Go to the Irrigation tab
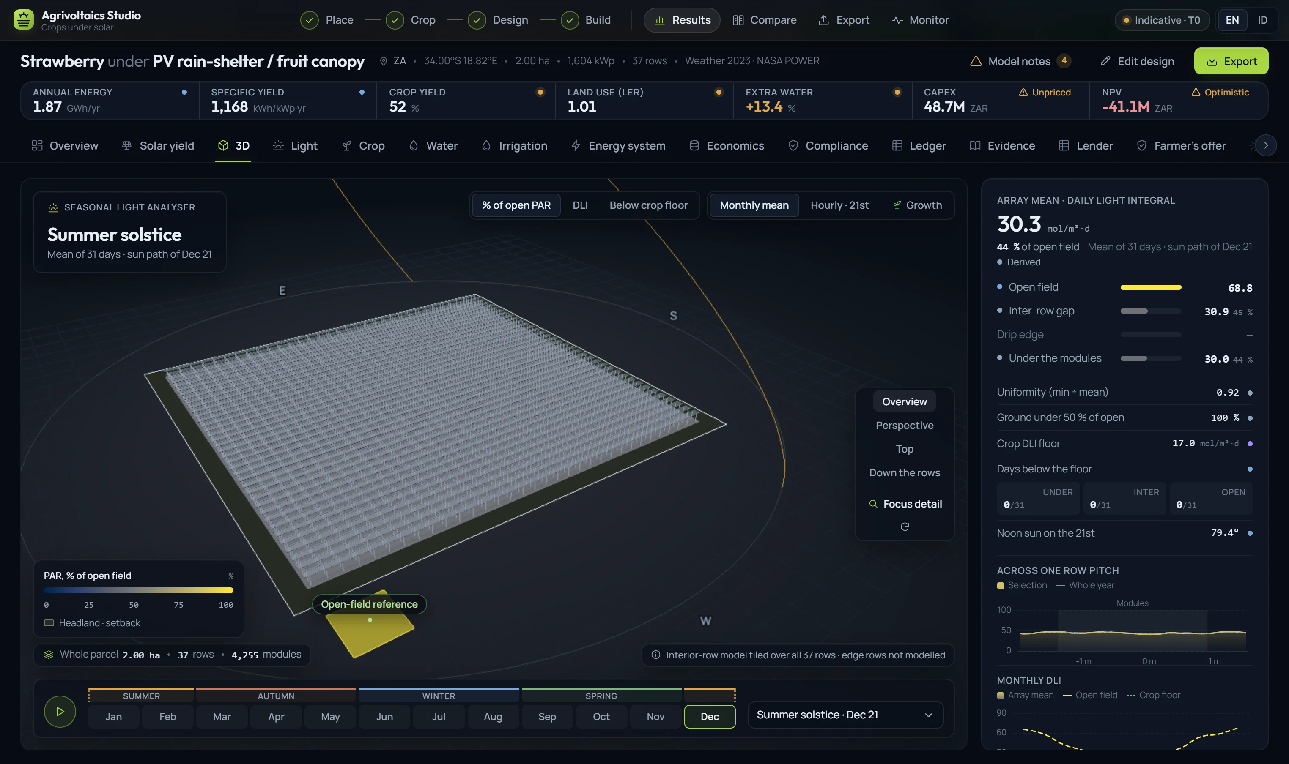 514,146
